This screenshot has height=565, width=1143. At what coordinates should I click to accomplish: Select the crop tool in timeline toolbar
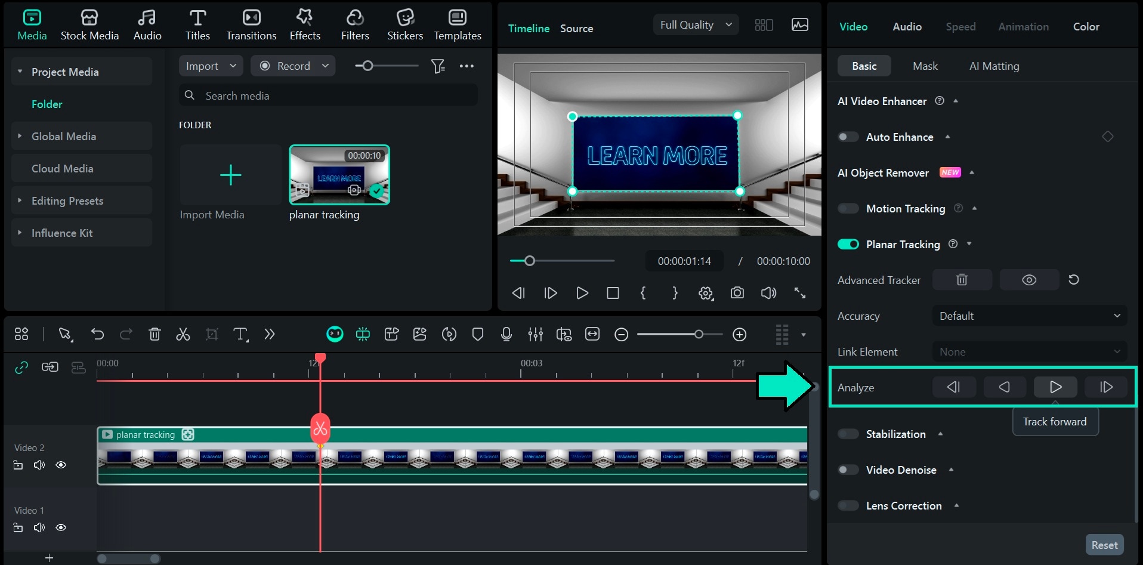tap(212, 335)
